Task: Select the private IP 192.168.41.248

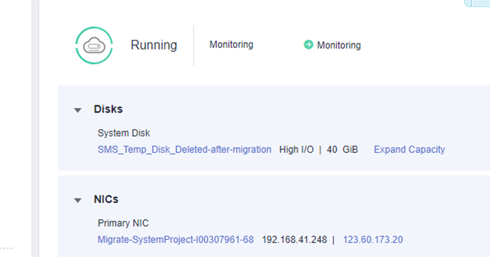Action: (295, 240)
